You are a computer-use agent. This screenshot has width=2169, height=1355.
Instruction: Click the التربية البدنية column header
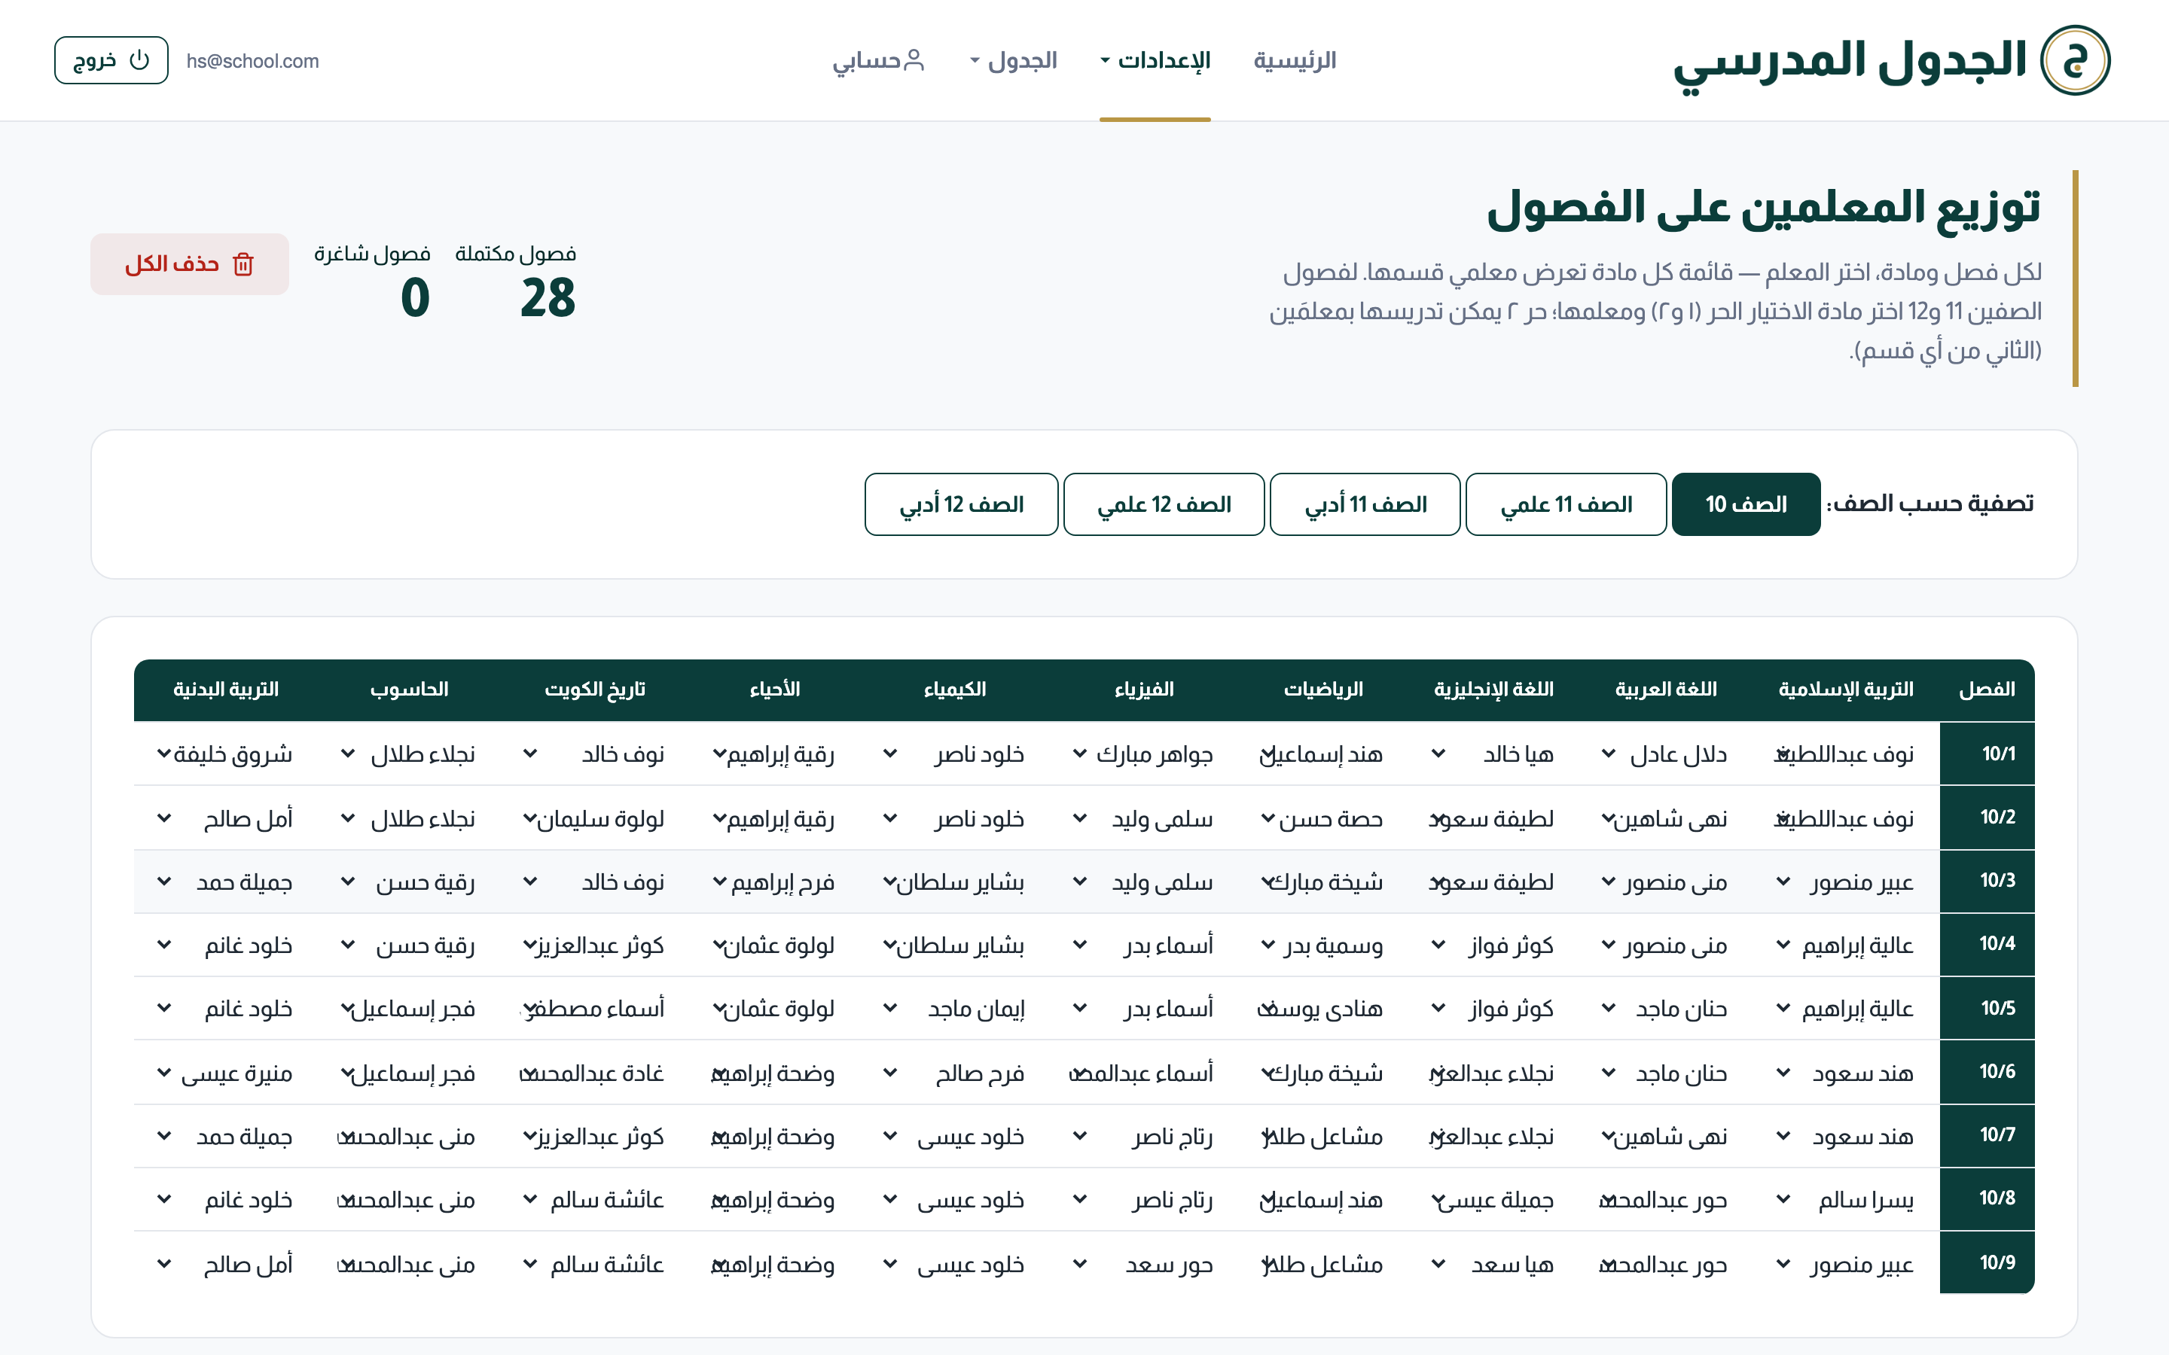tap(226, 689)
